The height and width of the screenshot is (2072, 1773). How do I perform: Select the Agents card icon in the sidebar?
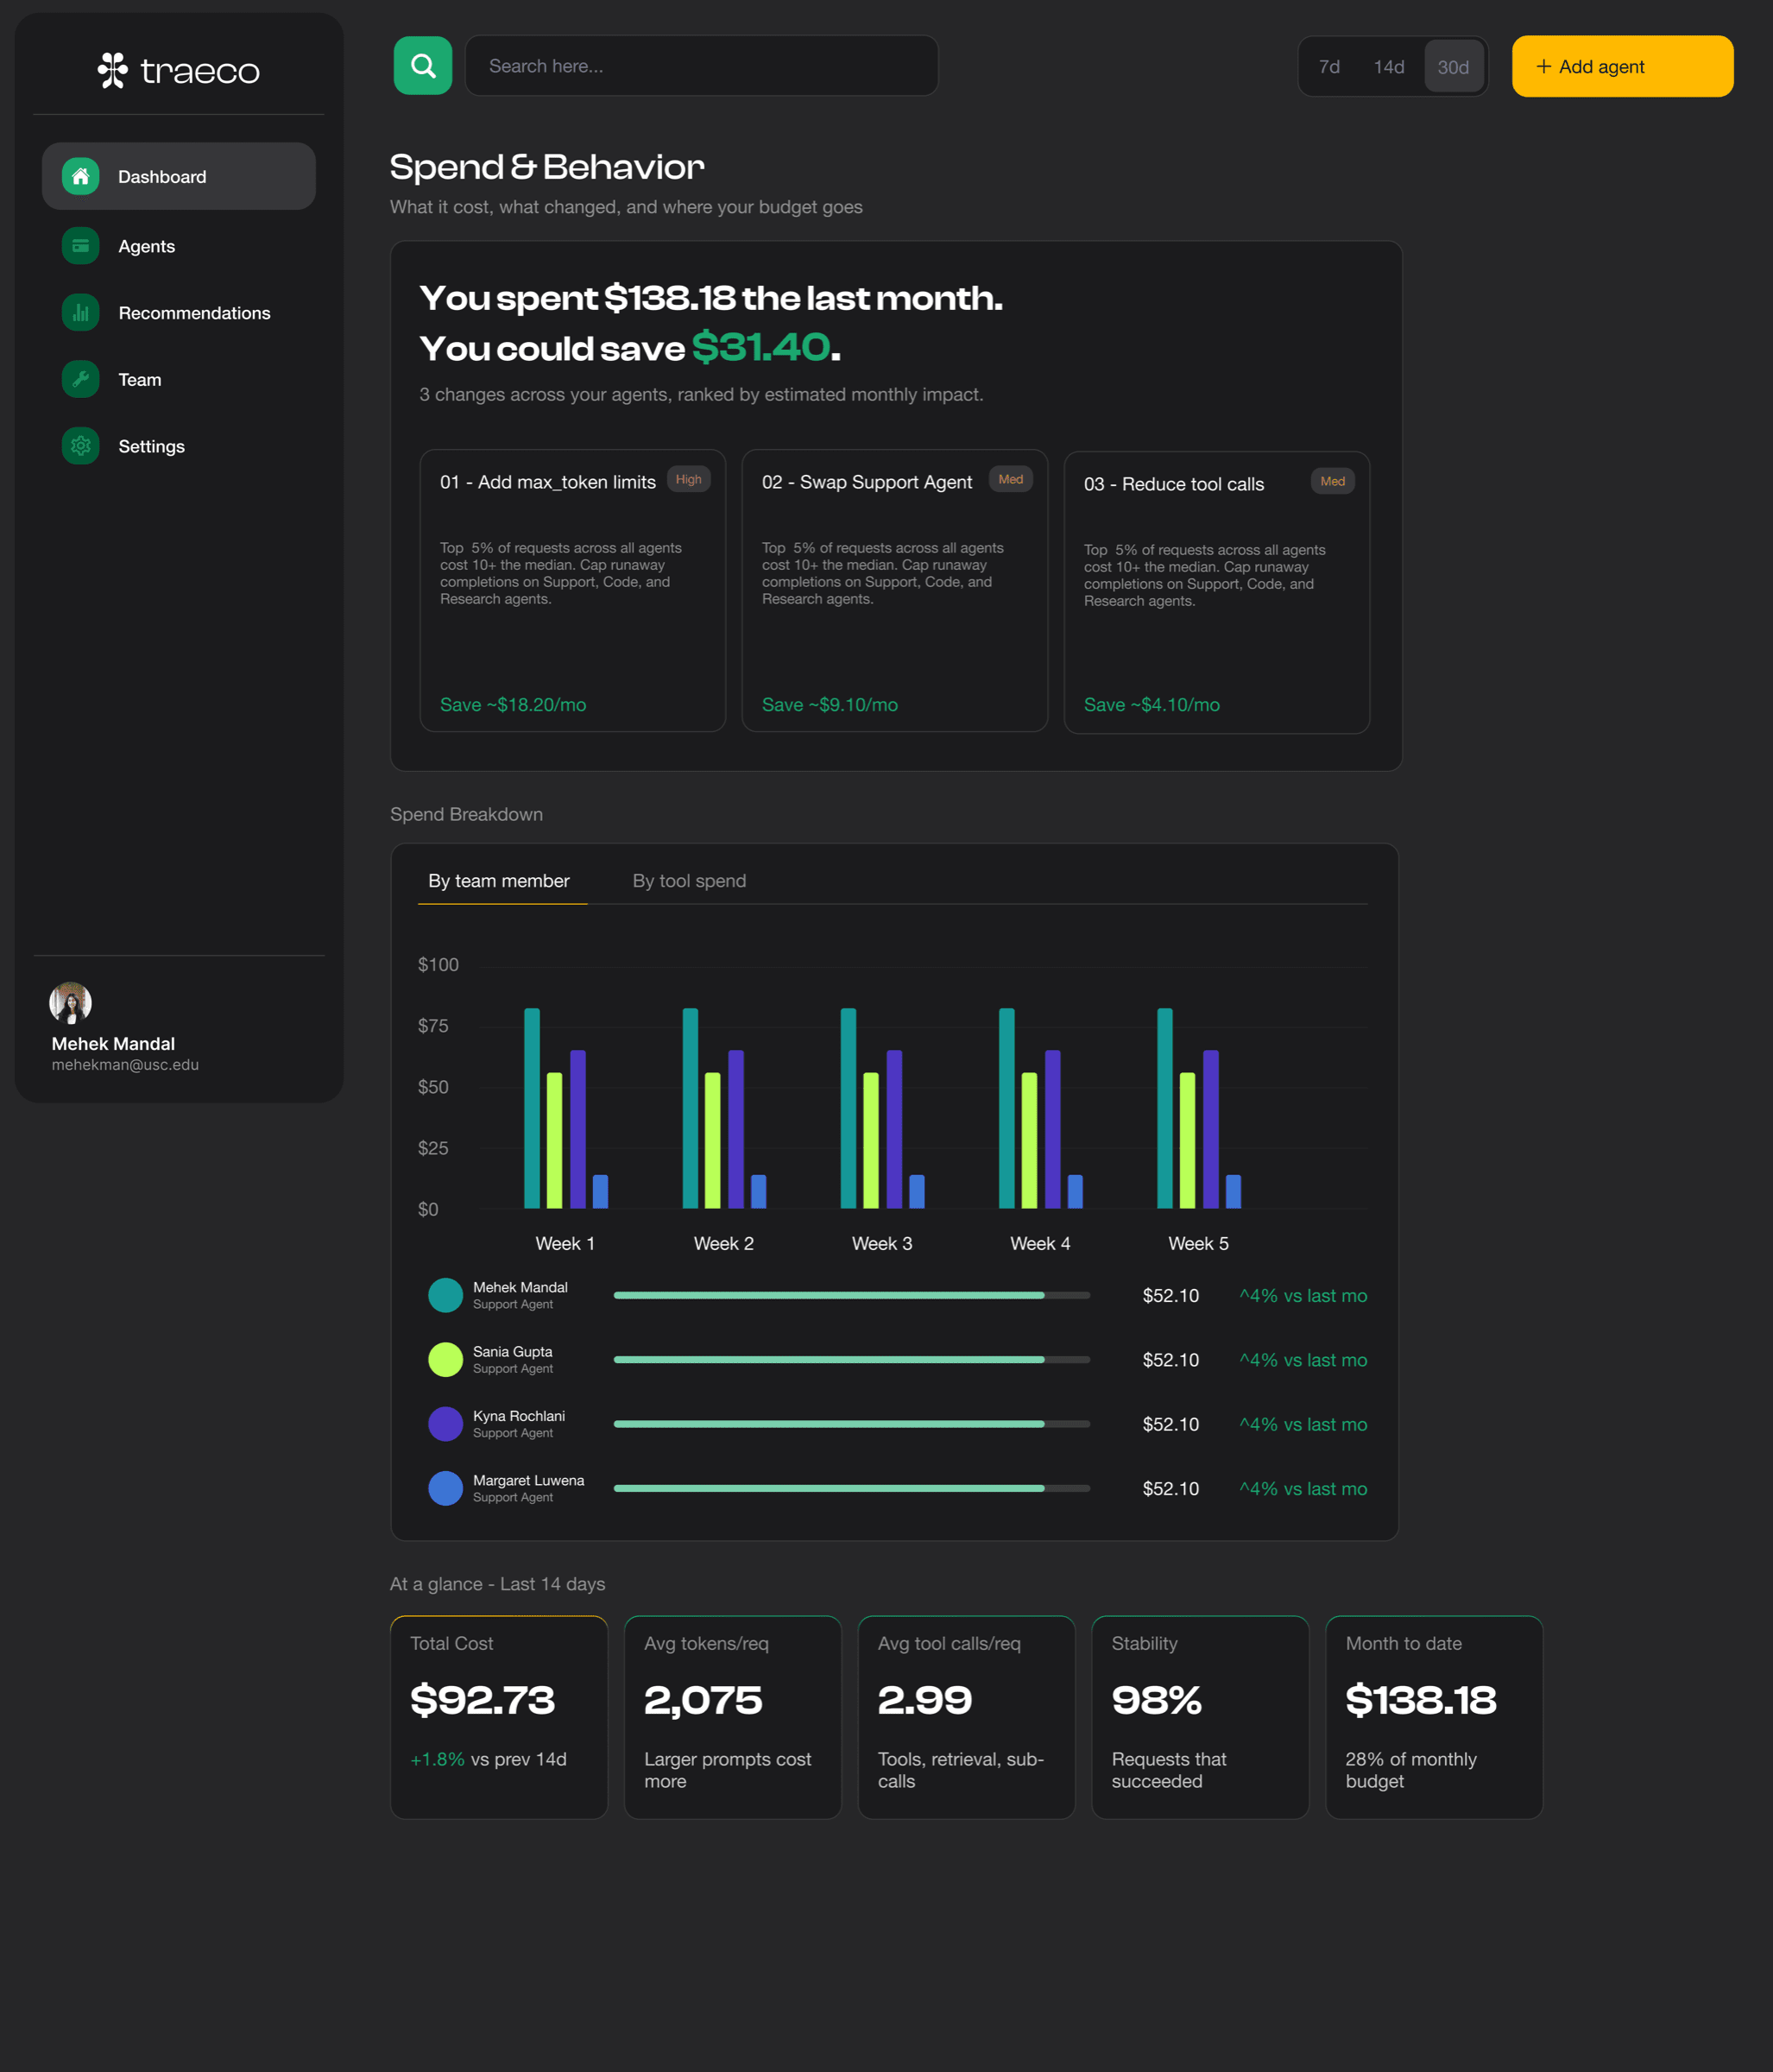point(80,245)
